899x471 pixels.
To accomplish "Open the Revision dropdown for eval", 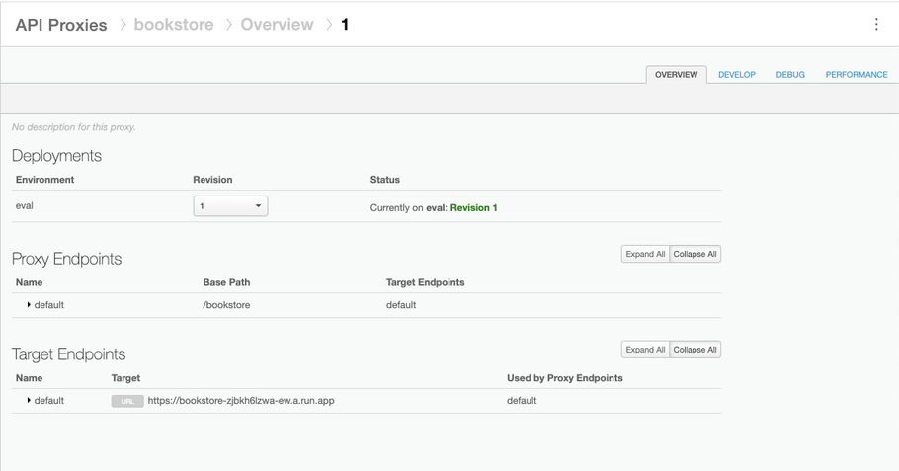I will point(230,206).
